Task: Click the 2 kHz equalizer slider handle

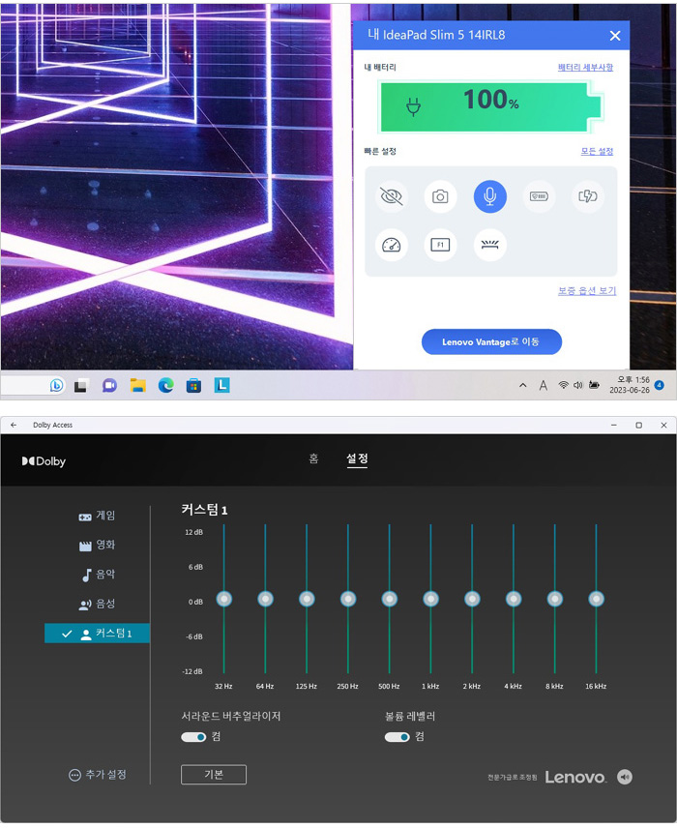Action: pyautogui.click(x=472, y=599)
